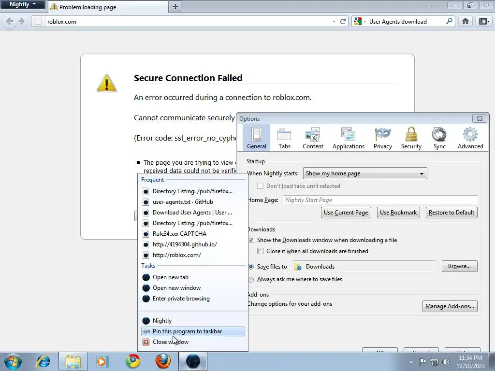
Task: Open Windows Media Player from taskbar
Action: coord(102,361)
